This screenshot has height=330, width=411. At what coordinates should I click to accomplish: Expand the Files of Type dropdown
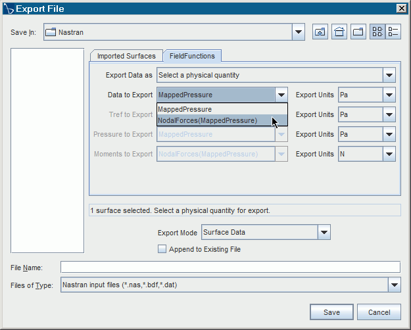coord(394,285)
